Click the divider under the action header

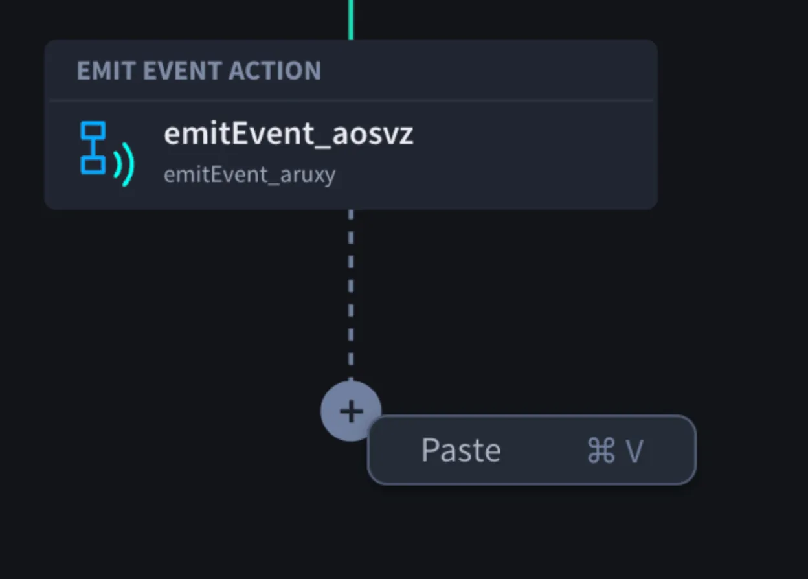coord(351,100)
